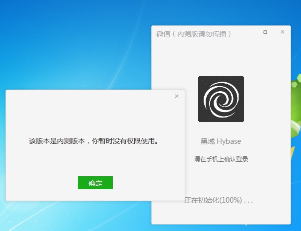Click the 请在手机上确认登录 prompt text
The width and height of the screenshot is (301, 231).
tap(221, 159)
